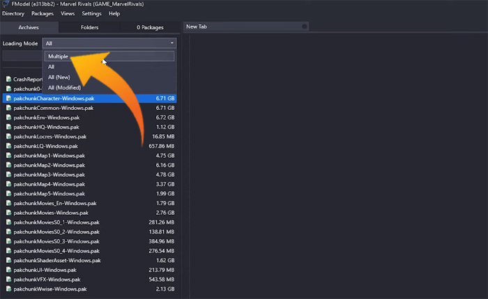
Task: Click the archive icon of pakchunkUI-Windows.pak
Action: click(x=9, y=270)
